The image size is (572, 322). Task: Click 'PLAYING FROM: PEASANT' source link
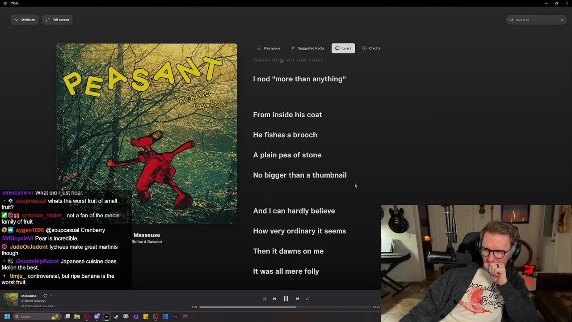click(38, 306)
